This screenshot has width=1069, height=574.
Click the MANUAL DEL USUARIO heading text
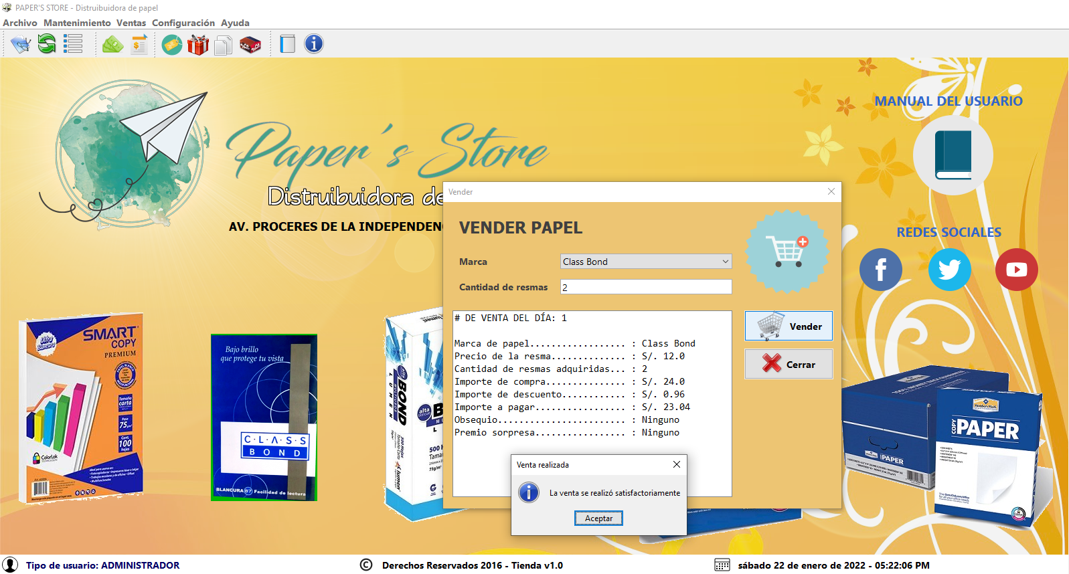pos(949,101)
